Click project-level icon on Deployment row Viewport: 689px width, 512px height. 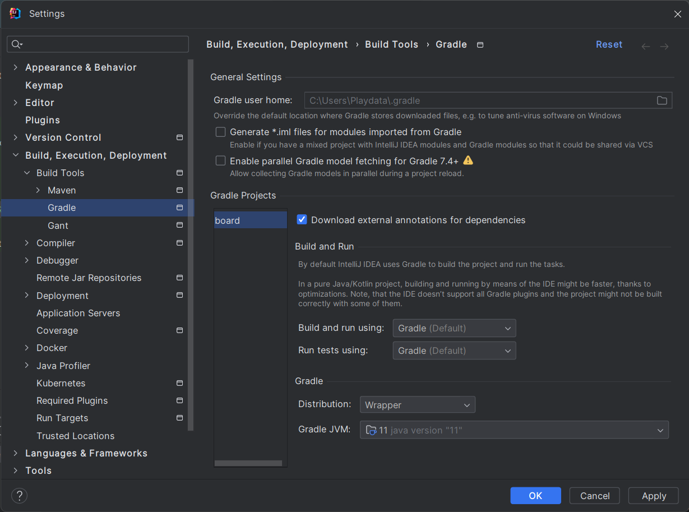point(179,296)
